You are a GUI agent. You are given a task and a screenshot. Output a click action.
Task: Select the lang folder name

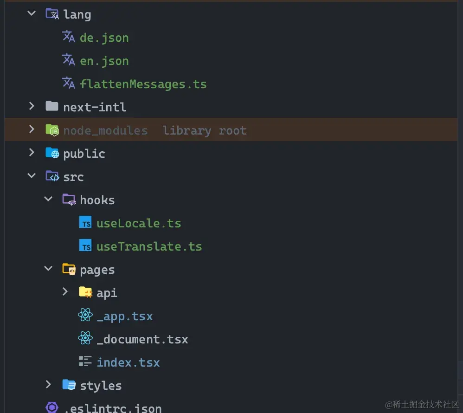(x=77, y=14)
